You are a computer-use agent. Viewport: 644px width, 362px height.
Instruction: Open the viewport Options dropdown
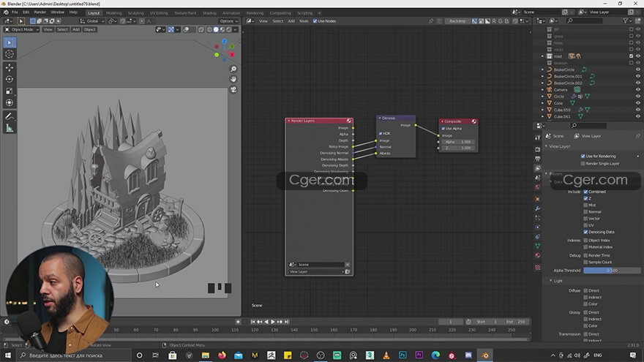pyautogui.click(x=228, y=21)
